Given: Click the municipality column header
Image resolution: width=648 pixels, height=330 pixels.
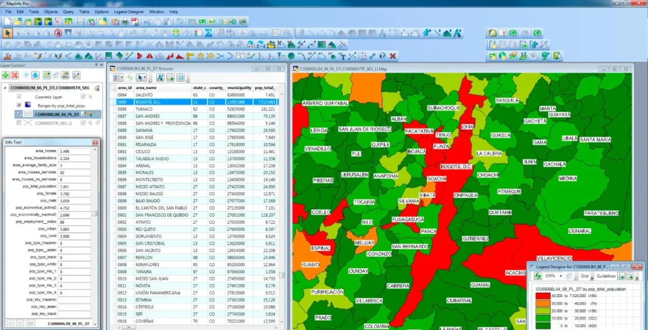Looking at the screenshot, I should [x=239, y=88].
